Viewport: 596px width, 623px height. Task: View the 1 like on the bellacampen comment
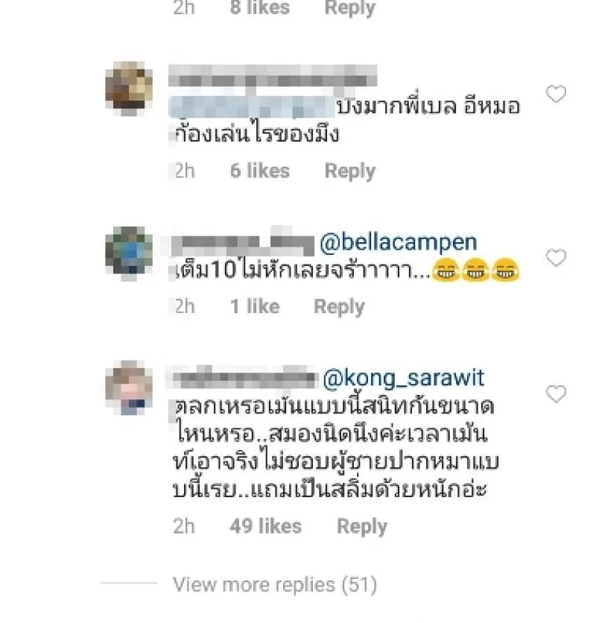tap(255, 306)
